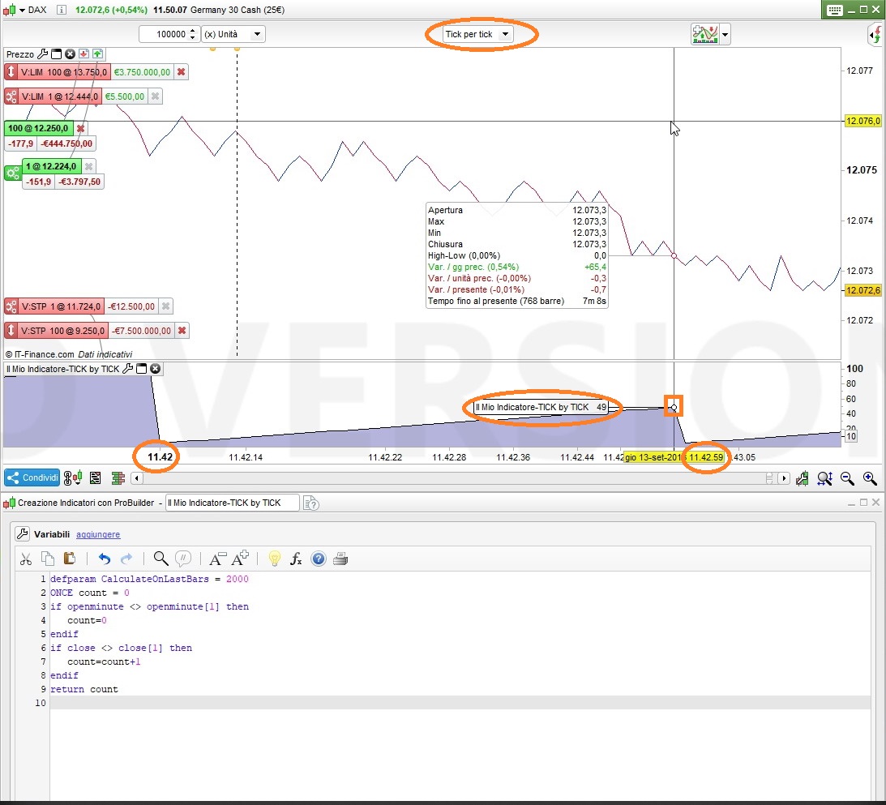Image resolution: width=886 pixels, height=805 pixels.
Task: Redo edit in code editor
Action: coord(126,559)
